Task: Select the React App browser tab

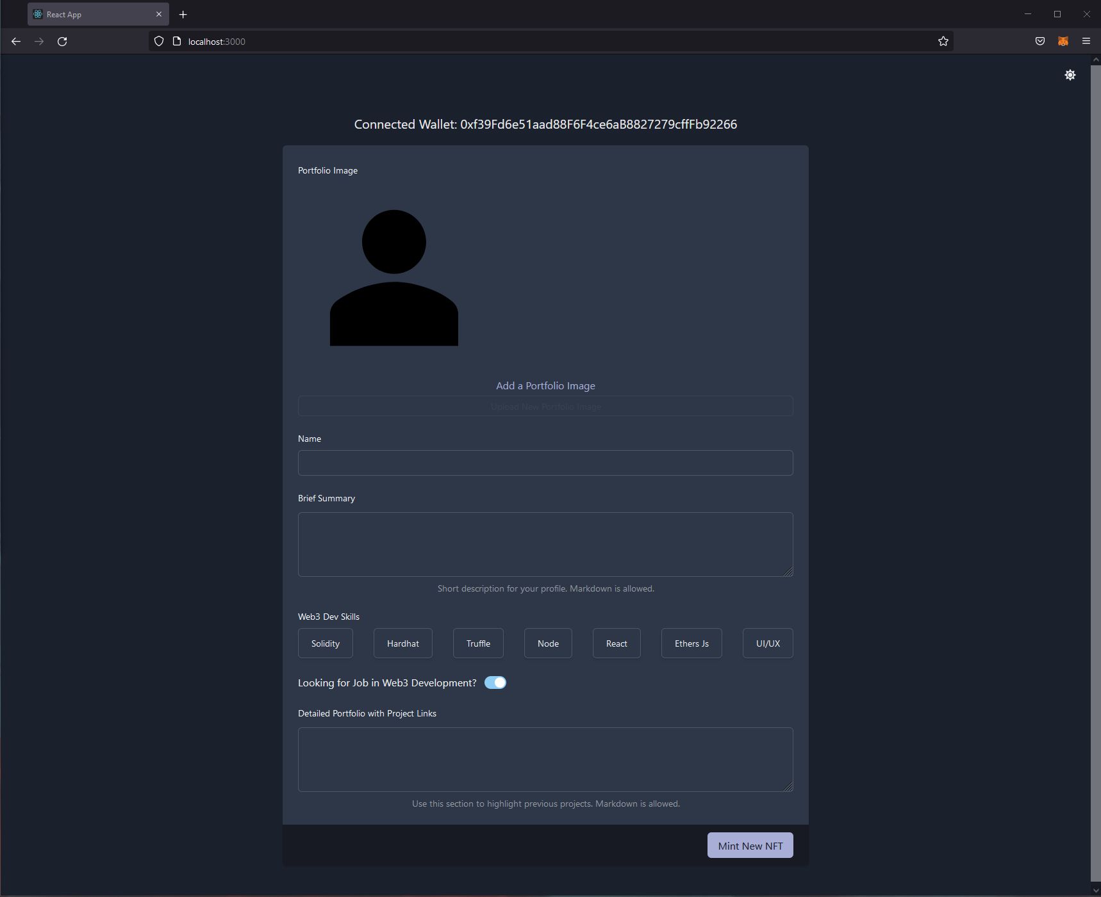Action: tap(98, 14)
